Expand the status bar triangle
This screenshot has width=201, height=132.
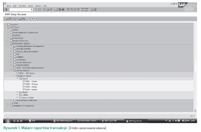tap(191, 116)
